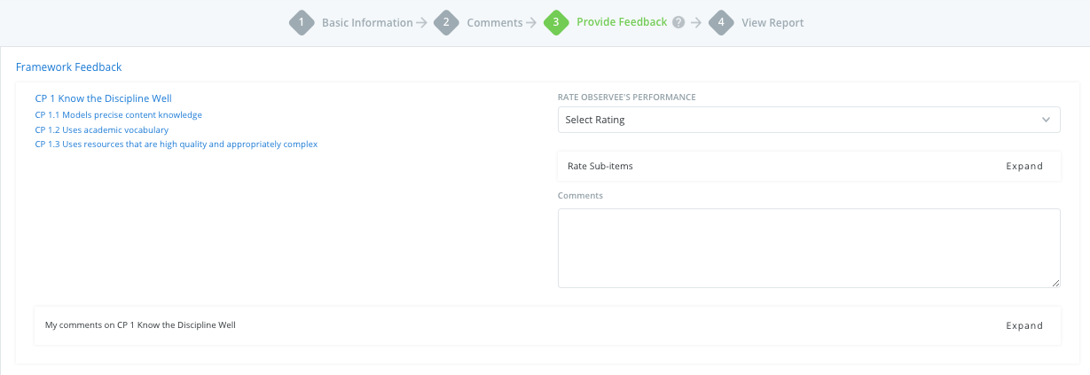The height and width of the screenshot is (375, 1090).
Task: Click the step 4 diamond icon
Action: pos(722,22)
